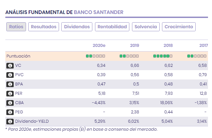Click the PER row info icon
Screen dimensions: 212x138
pos(10,93)
